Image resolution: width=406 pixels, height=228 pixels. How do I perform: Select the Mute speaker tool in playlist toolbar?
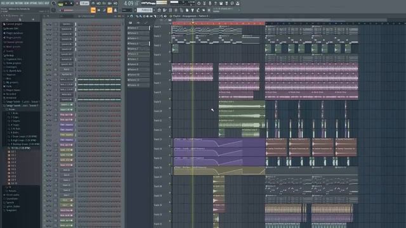pyautogui.click(x=148, y=16)
